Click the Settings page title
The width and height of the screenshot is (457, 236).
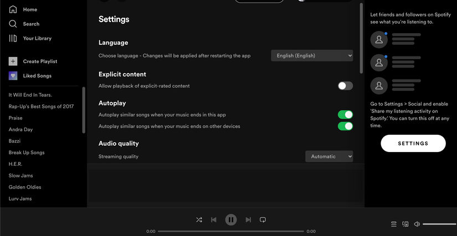pos(114,19)
